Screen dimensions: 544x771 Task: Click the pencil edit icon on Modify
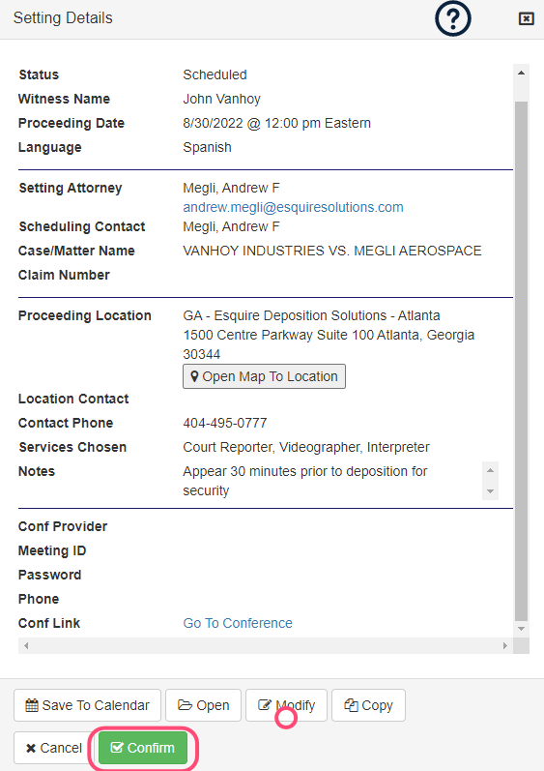pyautogui.click(x=264, y=705)
